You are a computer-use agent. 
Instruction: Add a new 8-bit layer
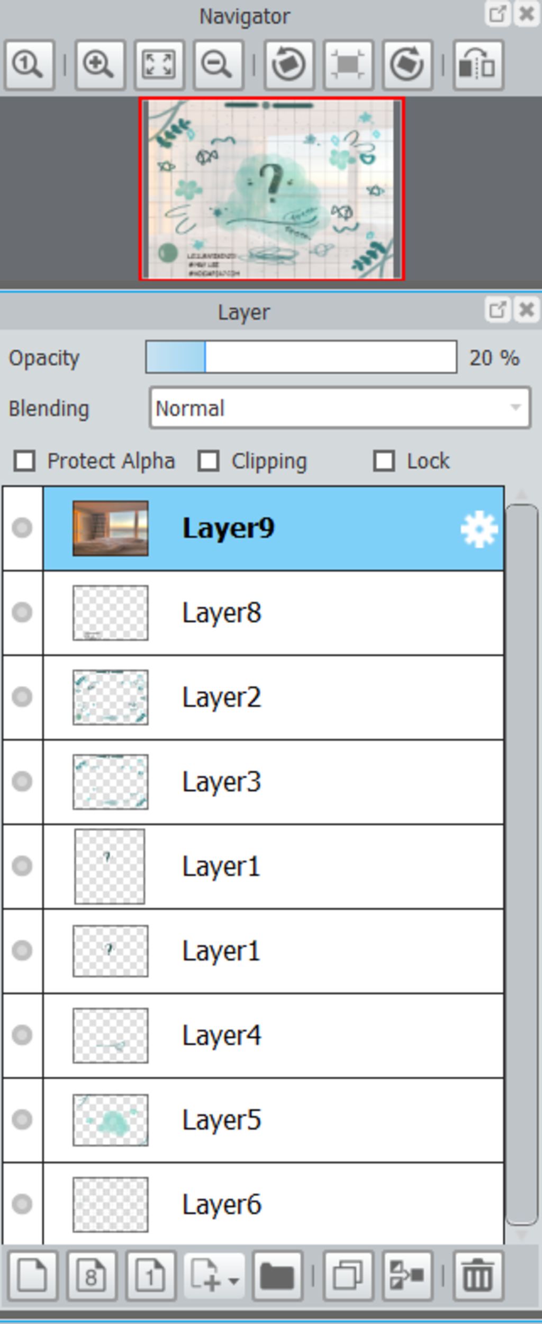[92, 1275]
